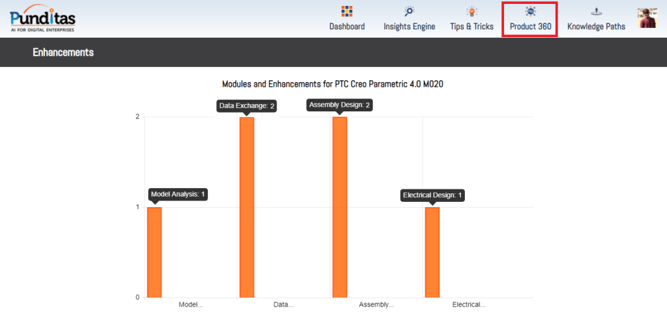Screen dimensions: 667x323
Task: Select the Assembly Design orange bar
Action: [340, 207]
